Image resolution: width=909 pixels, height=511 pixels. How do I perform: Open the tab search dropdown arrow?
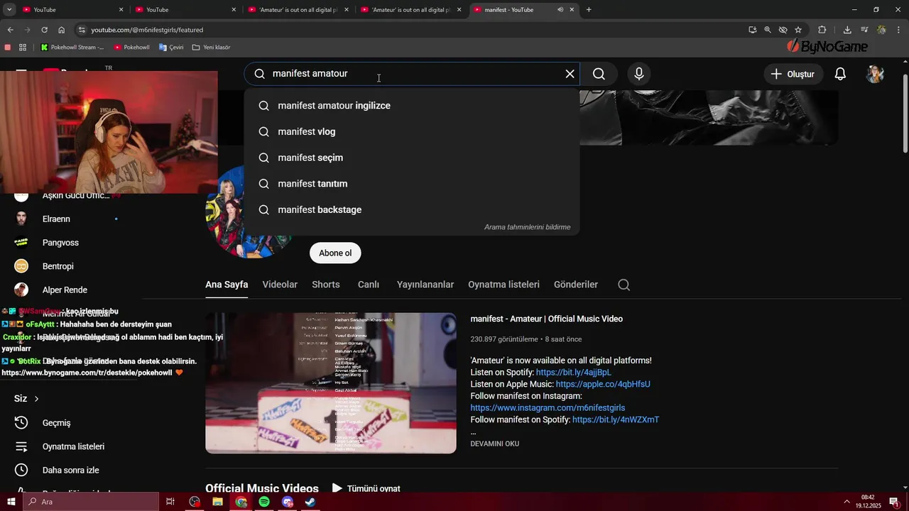tap(9, 9)
